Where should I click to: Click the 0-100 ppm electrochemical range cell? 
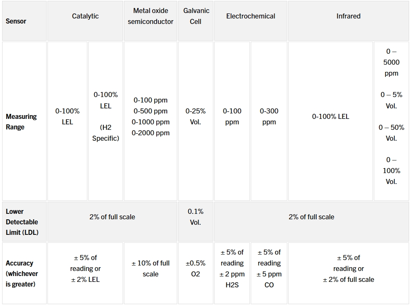232,116
